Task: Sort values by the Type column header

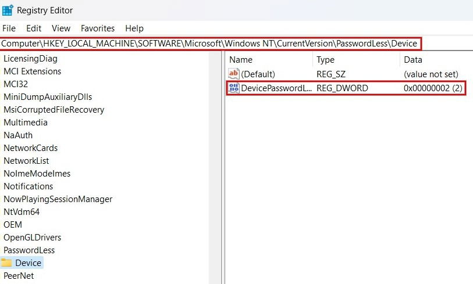Action: click(357, 60)
